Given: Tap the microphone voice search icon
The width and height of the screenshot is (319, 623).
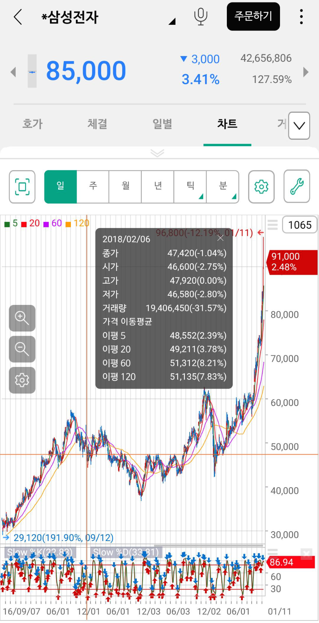Looking at the screenshot, I should 201,17.
